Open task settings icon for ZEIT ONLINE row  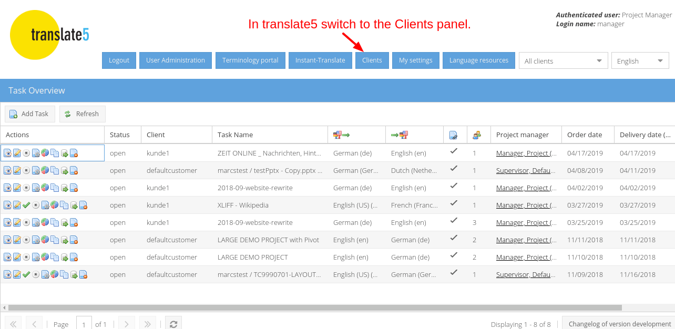36,153
